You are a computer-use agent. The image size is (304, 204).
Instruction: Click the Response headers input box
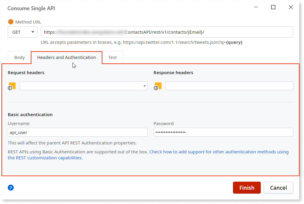(230, 86)
